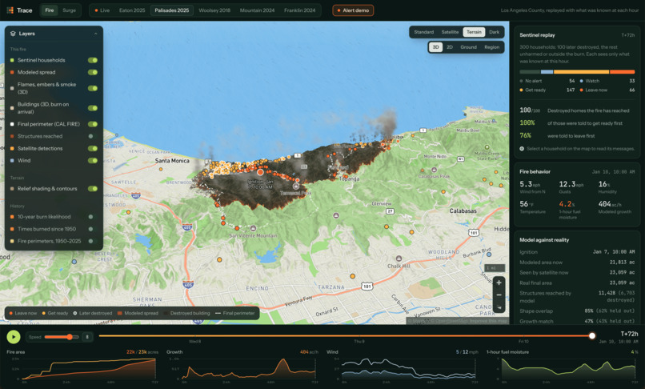
Task: Disable Flames, embers & smoke layer
Action: (x=93, y=88)
